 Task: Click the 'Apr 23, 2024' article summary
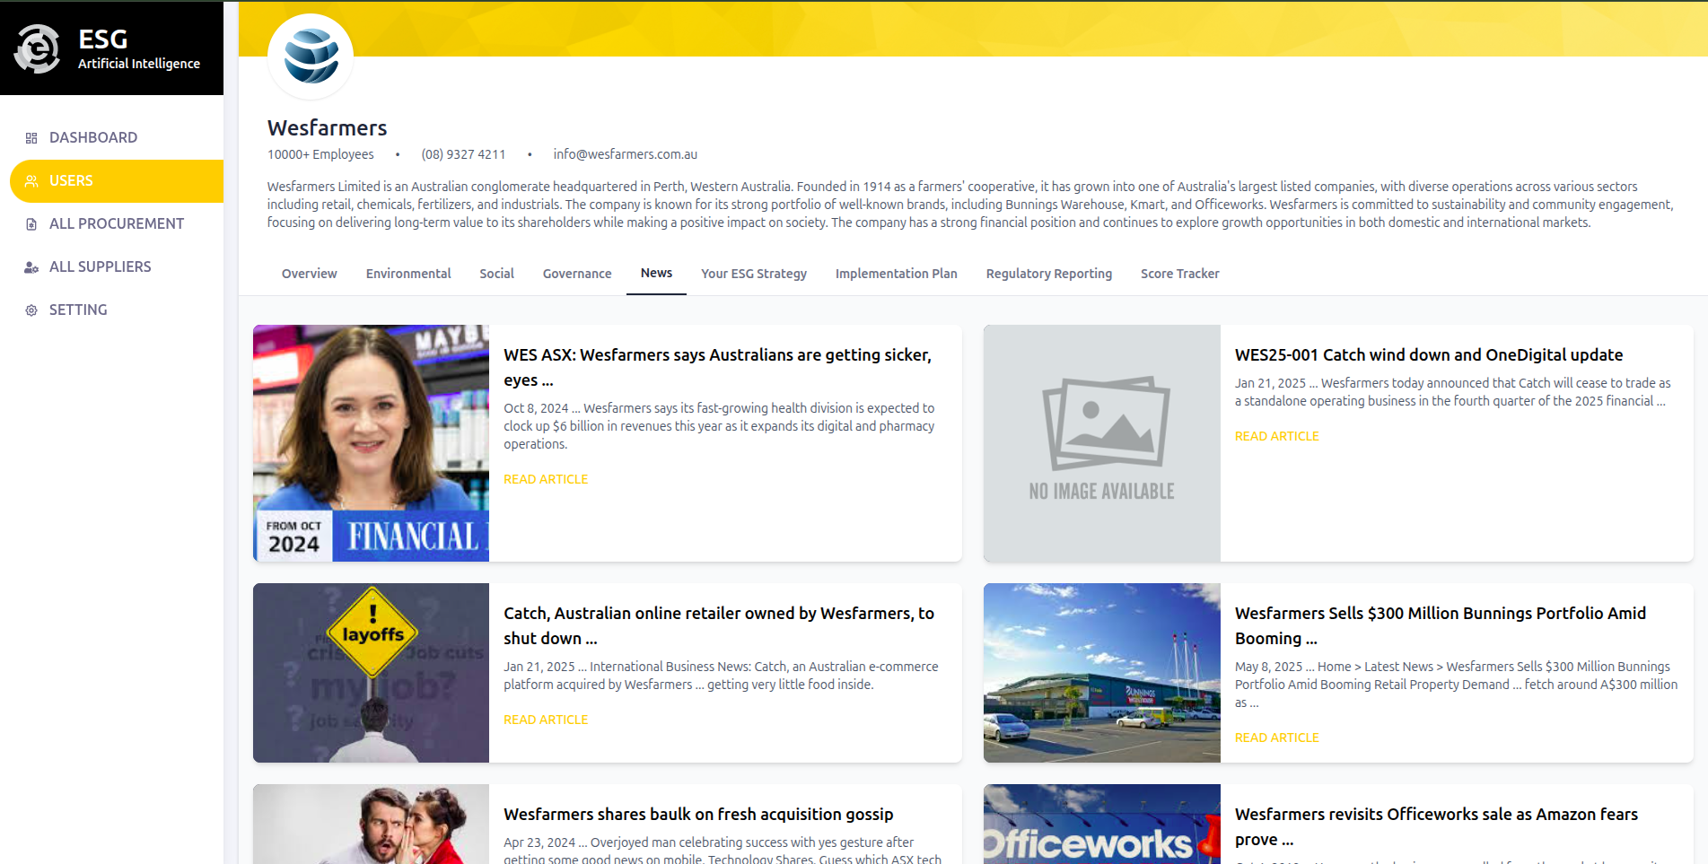click(723, 851)
